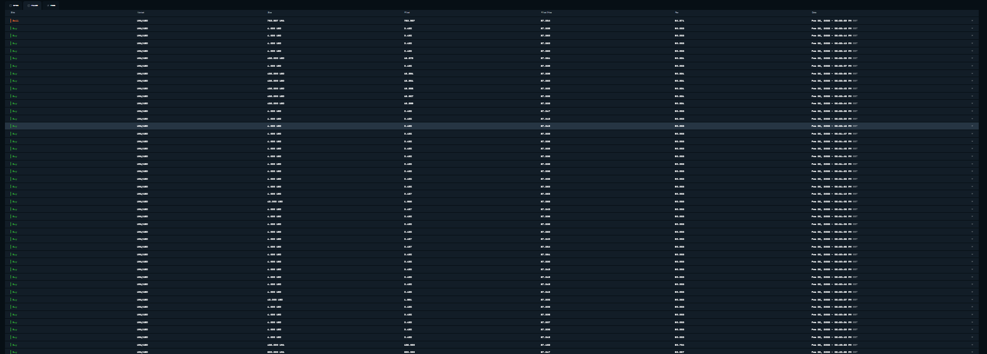987x354 pixels.
Task: Select the highlighted Buy order row
Action: (x=492, y=126)
